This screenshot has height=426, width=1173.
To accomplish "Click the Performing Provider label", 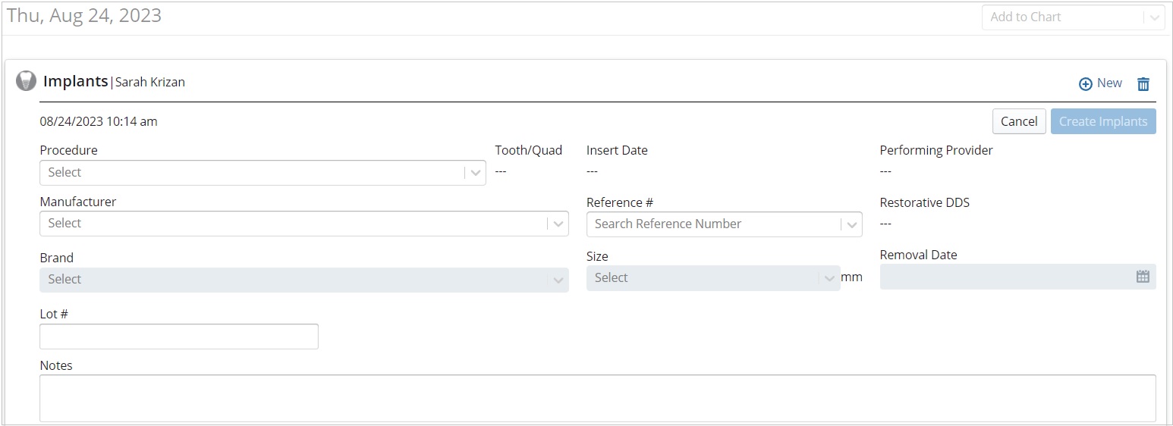I will (x=936, y=150).
